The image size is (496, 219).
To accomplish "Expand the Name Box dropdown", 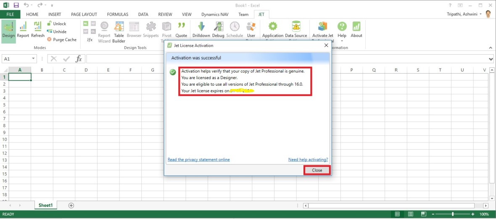I will (34, 59).
